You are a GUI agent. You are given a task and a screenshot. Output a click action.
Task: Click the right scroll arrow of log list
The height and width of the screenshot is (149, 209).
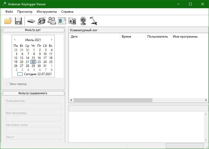click(x=206, y=100)
